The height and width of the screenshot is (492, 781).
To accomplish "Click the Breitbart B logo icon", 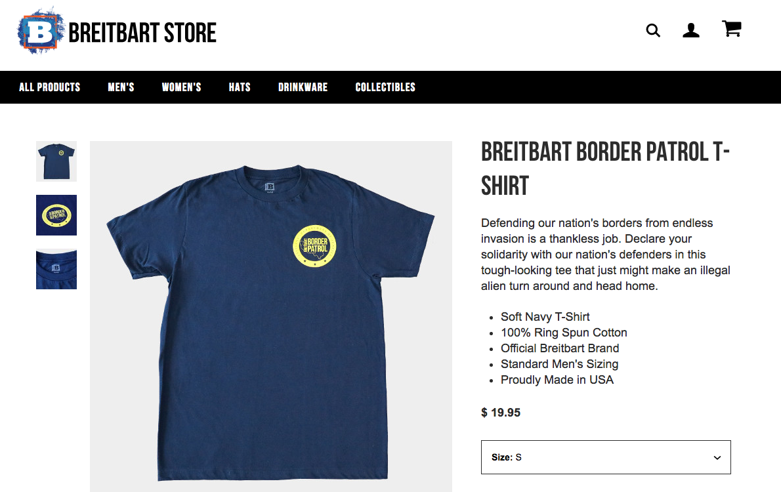I will pos(40,31).
